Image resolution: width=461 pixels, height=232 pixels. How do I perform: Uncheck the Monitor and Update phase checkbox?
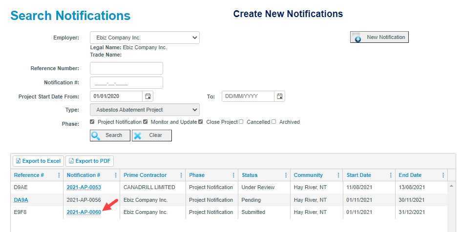(145, 122)
